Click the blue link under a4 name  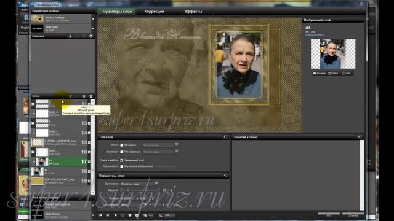(x=315, y=35)
